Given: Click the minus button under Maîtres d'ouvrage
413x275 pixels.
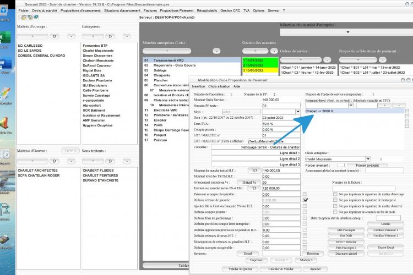Looking at the screenshot, I should click(x=72, y=36).
